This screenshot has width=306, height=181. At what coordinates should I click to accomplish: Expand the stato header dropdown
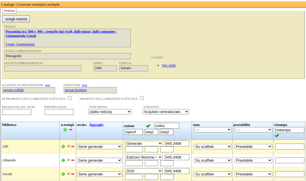tap(212, 130)
